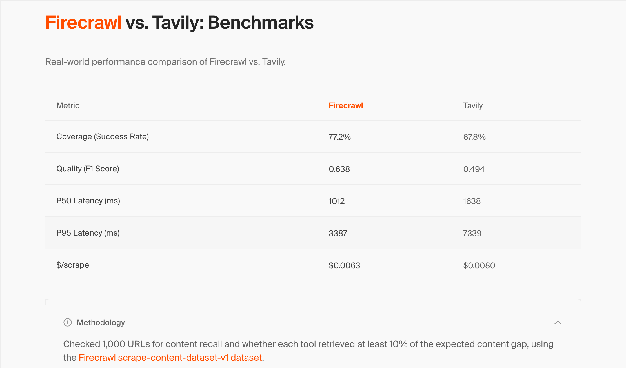Screen dimensions: 626x368
Task: Select the P95 Latency (ms) row label
Action: 88,233
